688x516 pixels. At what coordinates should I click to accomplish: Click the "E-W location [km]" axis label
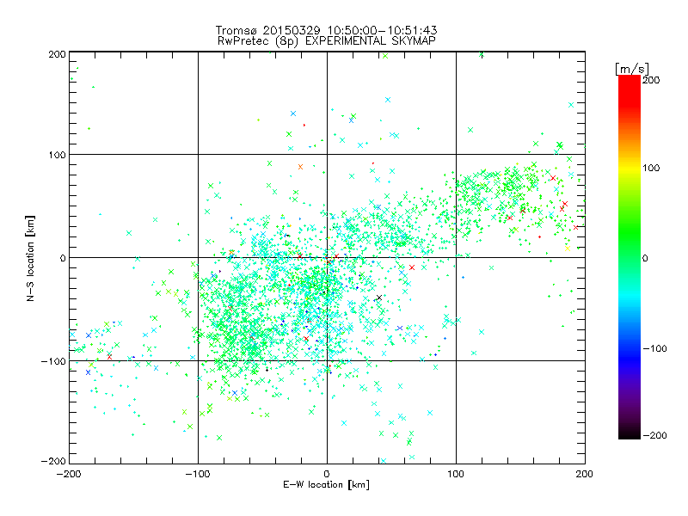click(326, 485)
